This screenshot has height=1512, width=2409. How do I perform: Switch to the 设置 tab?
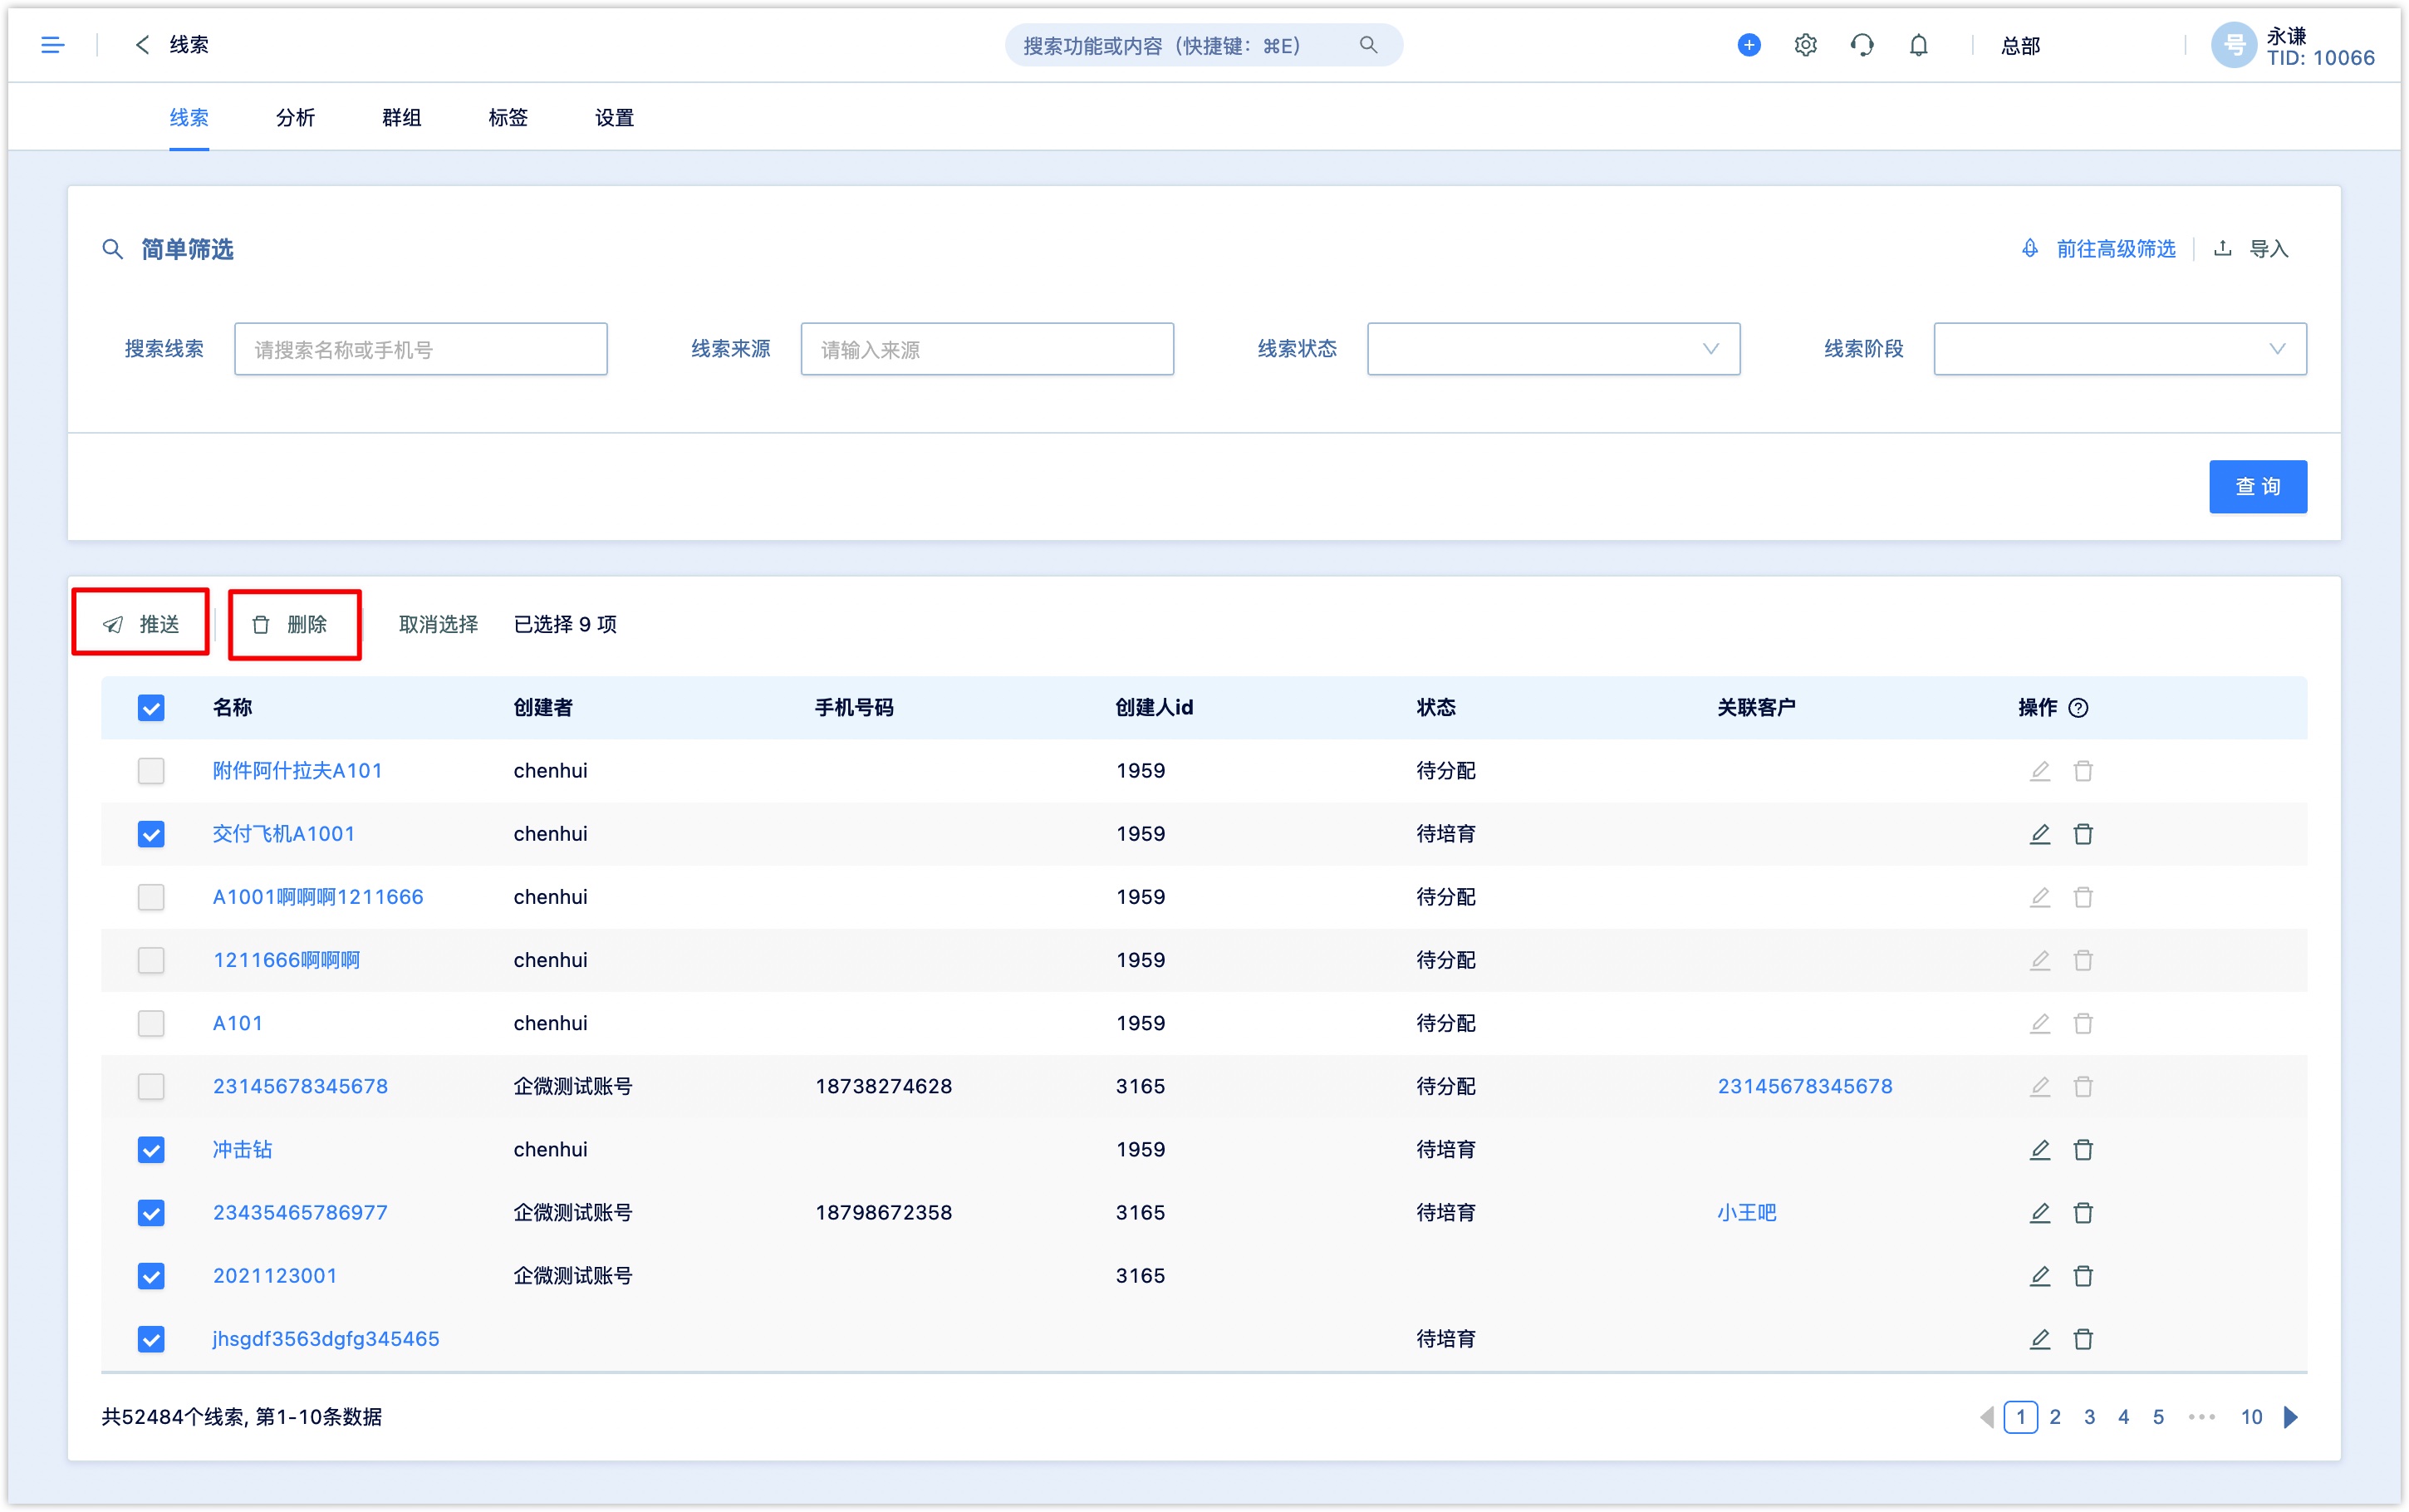[x=614, y=118]
